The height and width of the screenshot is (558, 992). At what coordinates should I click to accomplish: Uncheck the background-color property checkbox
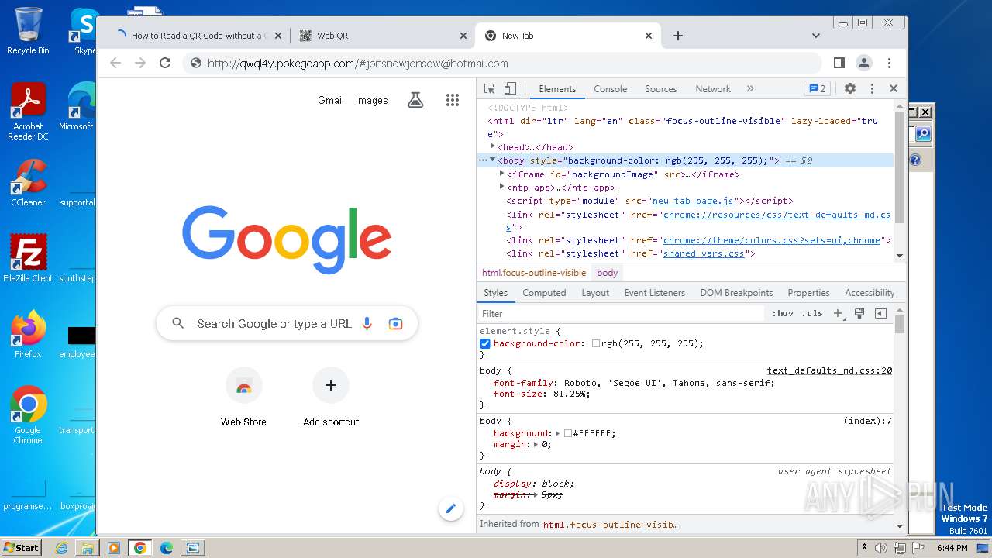click(x=485, y=343)
